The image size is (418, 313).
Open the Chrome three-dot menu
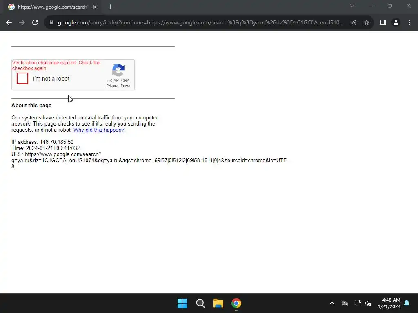pyautogui.click(x=409, y=23)
